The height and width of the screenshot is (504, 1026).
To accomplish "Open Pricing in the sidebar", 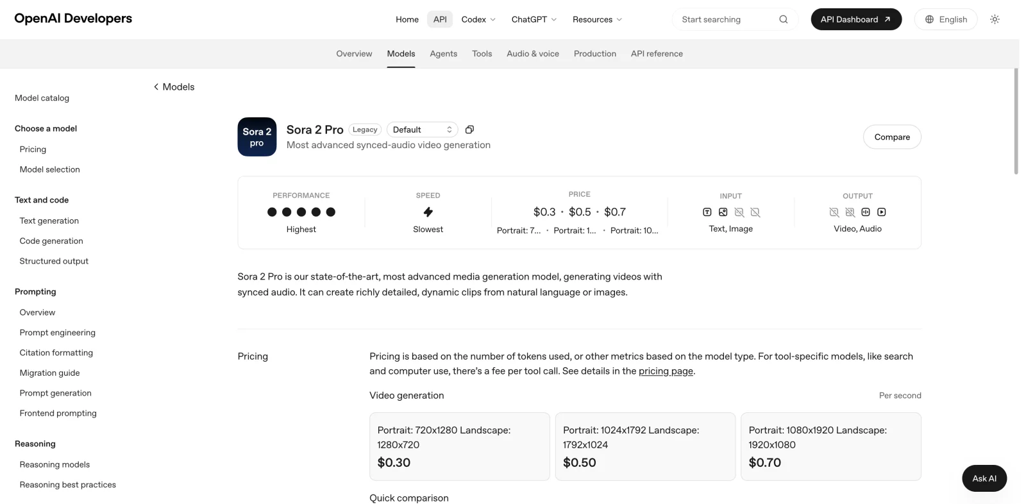I will pyautogui.click(x=33, y=149).
